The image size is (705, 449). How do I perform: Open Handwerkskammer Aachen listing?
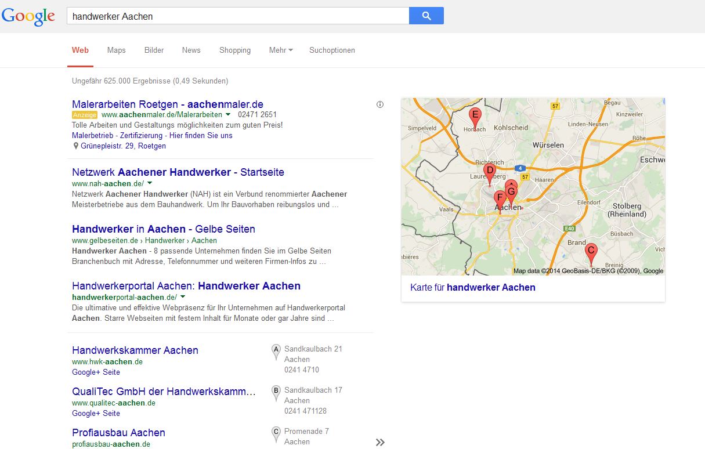point(135,350)
